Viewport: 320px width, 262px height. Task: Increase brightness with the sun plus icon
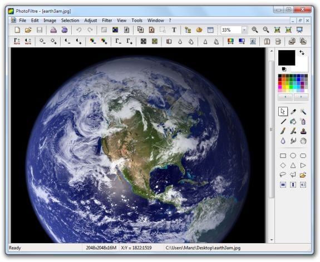pyautogui.click(x=53, y=41)
